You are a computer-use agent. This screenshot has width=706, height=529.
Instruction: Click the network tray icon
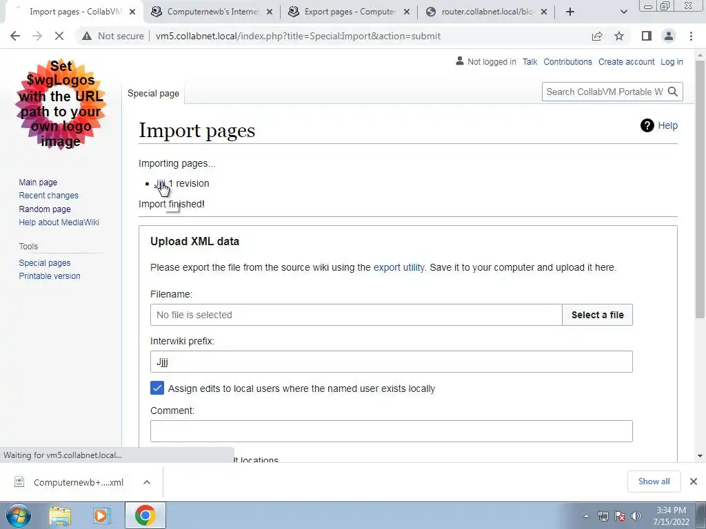click(603, 516)
